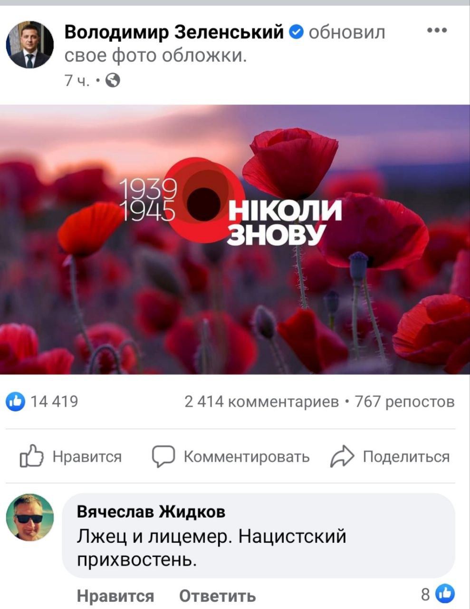
Task: View the 2 414 комментариев list
Action: [262, 402]
